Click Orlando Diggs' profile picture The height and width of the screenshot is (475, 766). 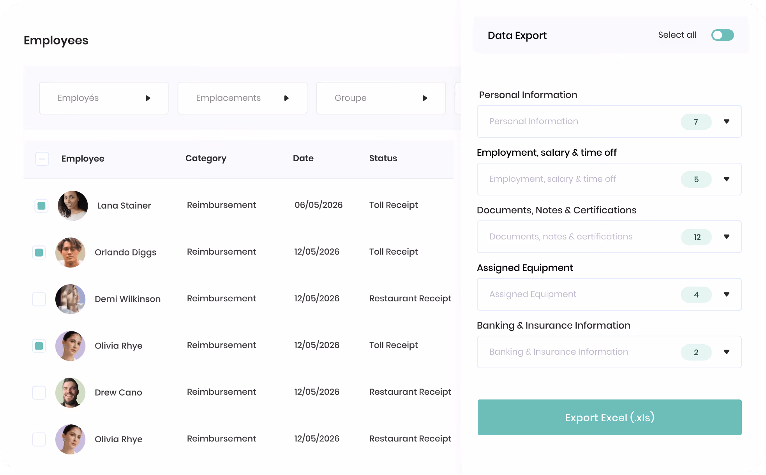click(71, 252)
